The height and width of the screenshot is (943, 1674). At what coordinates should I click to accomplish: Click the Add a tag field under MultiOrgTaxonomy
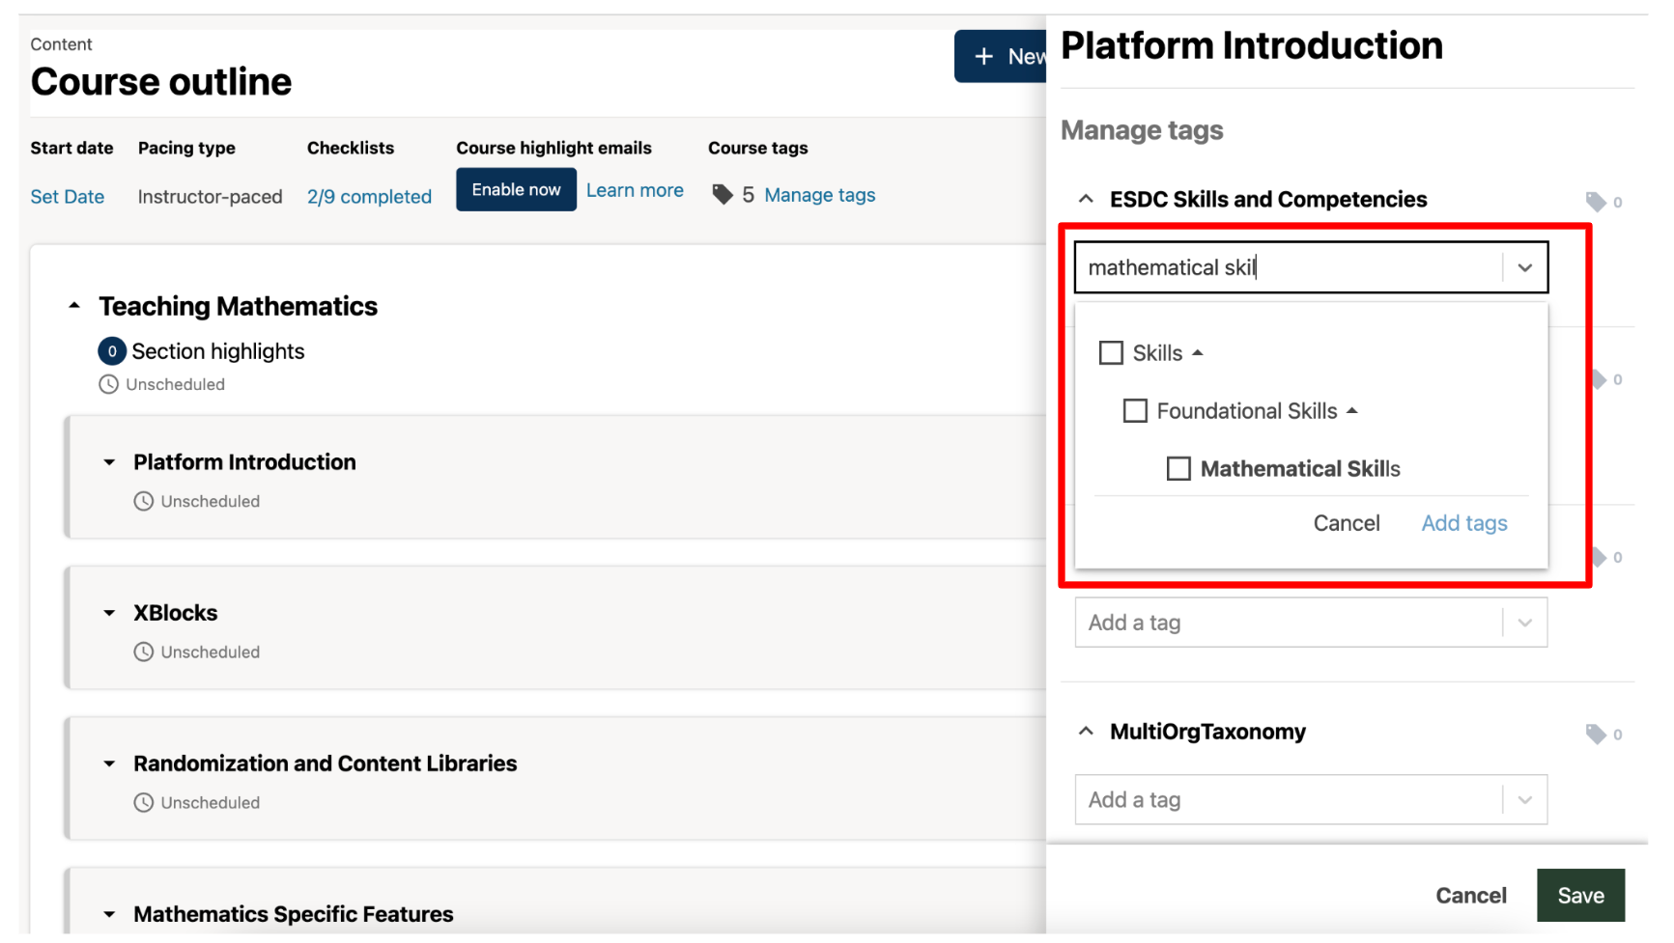pyautogui.click(x=1311, y=799)
